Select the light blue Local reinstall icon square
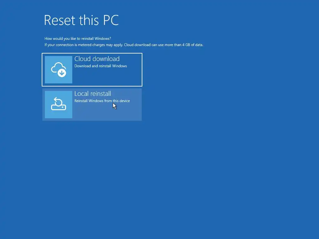 [58, 105]
